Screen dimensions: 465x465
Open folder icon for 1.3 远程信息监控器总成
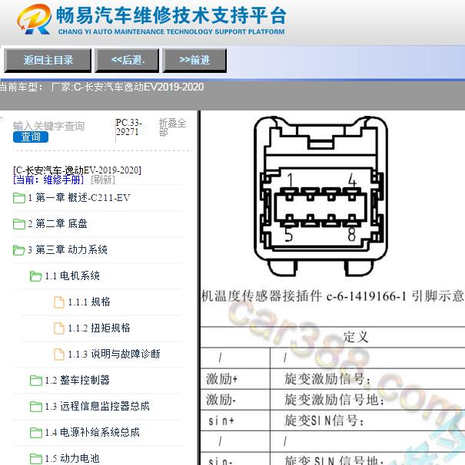[35, 406]
